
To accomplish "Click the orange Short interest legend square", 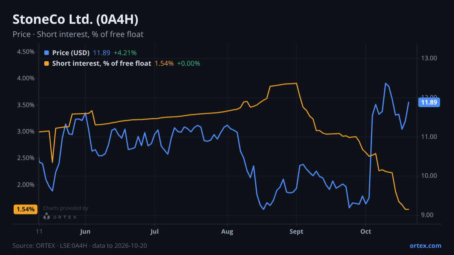I will [47, 63].
